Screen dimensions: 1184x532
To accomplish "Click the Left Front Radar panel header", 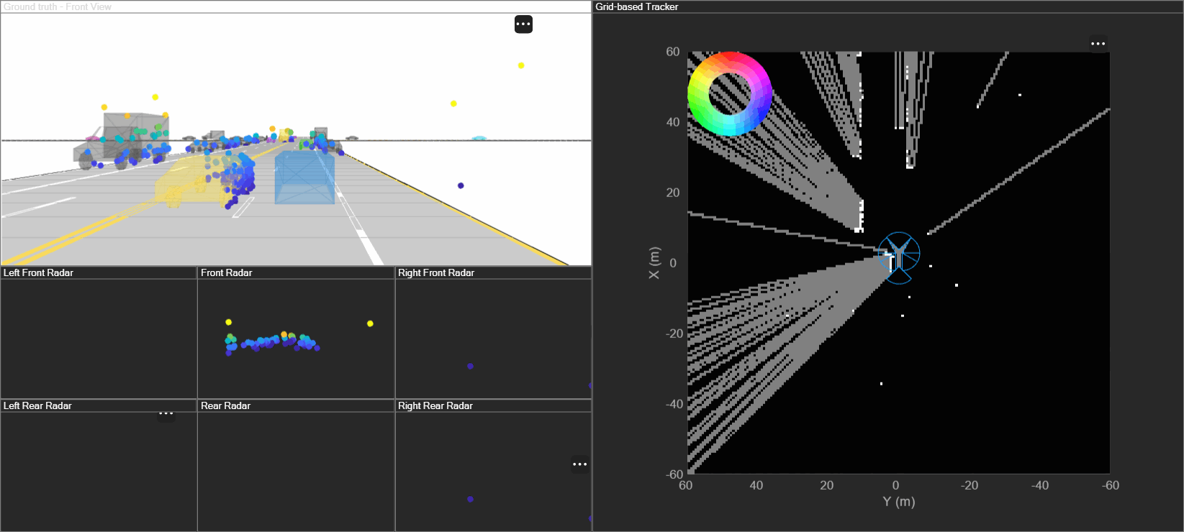I will pyautogui.click(x=39, y=272).
